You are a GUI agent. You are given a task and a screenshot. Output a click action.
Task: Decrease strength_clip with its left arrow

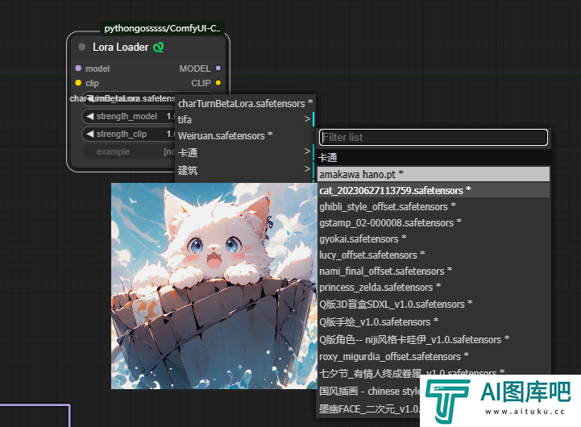(89, 134)
